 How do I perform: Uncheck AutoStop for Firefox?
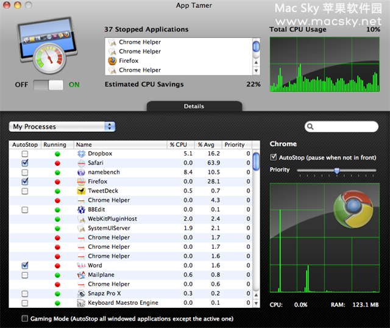coord(25,182)
